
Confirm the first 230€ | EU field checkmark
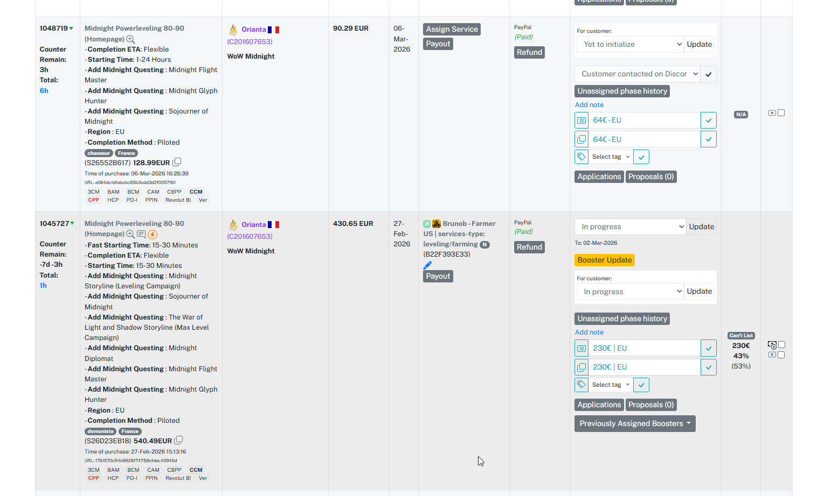(x=709, y=349)
